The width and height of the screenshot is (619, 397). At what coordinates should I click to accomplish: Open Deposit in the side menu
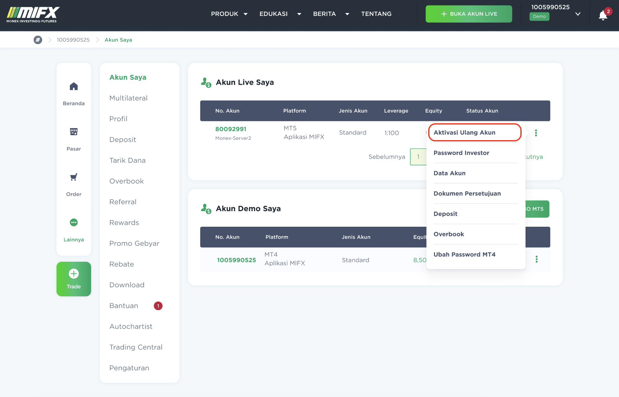click(122, 139)
